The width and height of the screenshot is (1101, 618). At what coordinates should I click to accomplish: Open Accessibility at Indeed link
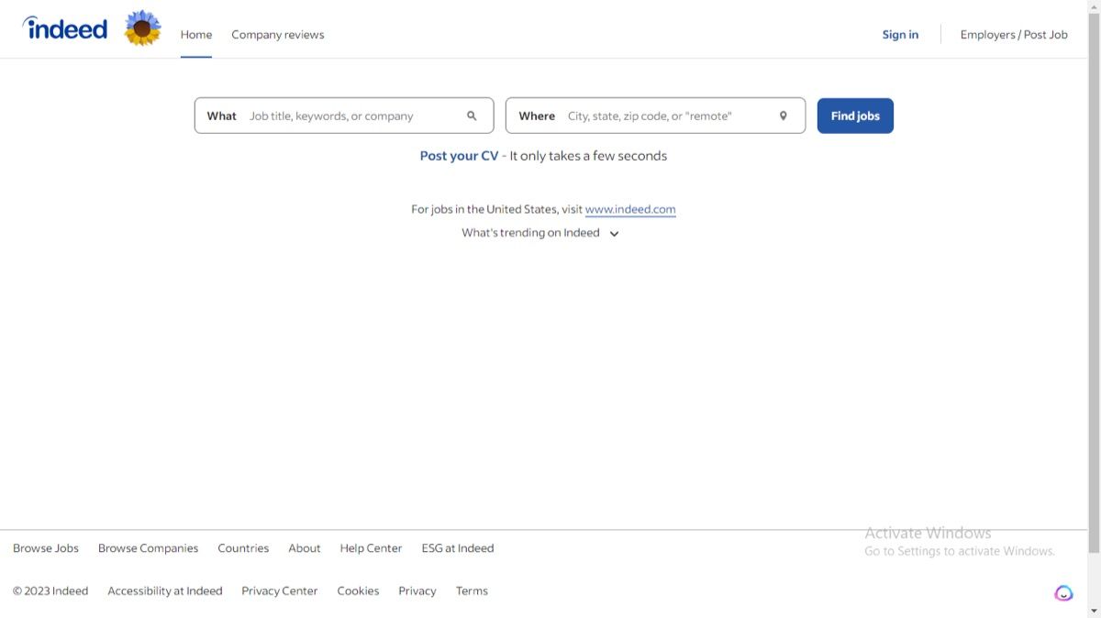[165, 591]
